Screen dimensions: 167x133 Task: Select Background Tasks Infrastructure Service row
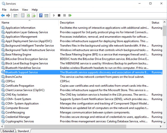click(x=81, y=50)
